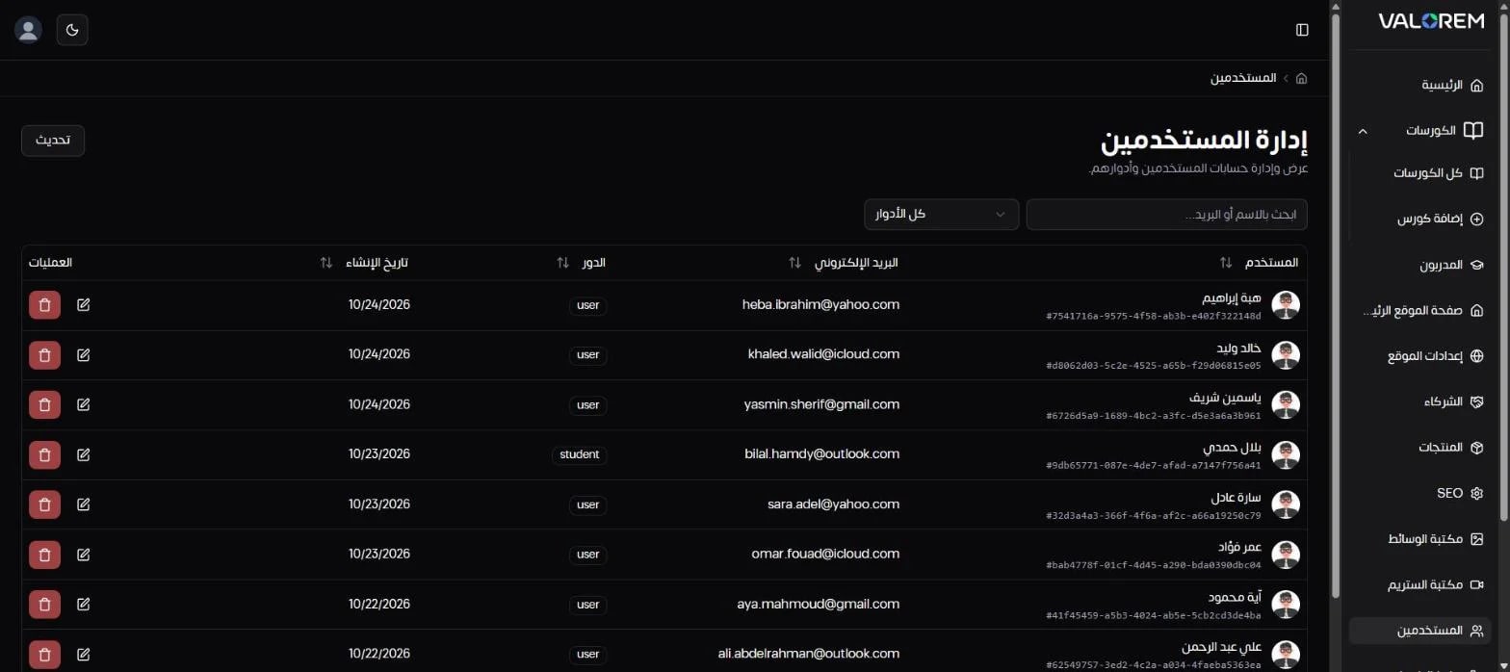This screenshot has width=1510, height=672.
Task: Delete user ياسمين شريف
Action: pos(44,404)
